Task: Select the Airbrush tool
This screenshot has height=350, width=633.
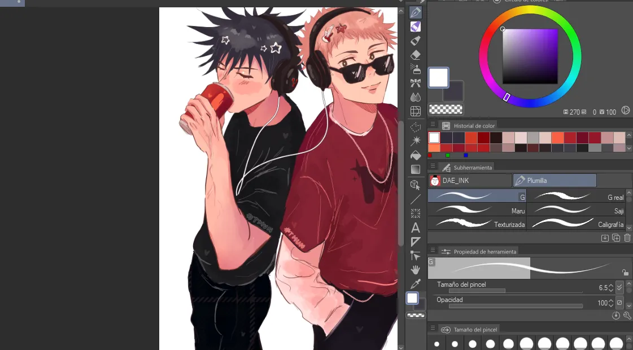Action: (416, 69)
